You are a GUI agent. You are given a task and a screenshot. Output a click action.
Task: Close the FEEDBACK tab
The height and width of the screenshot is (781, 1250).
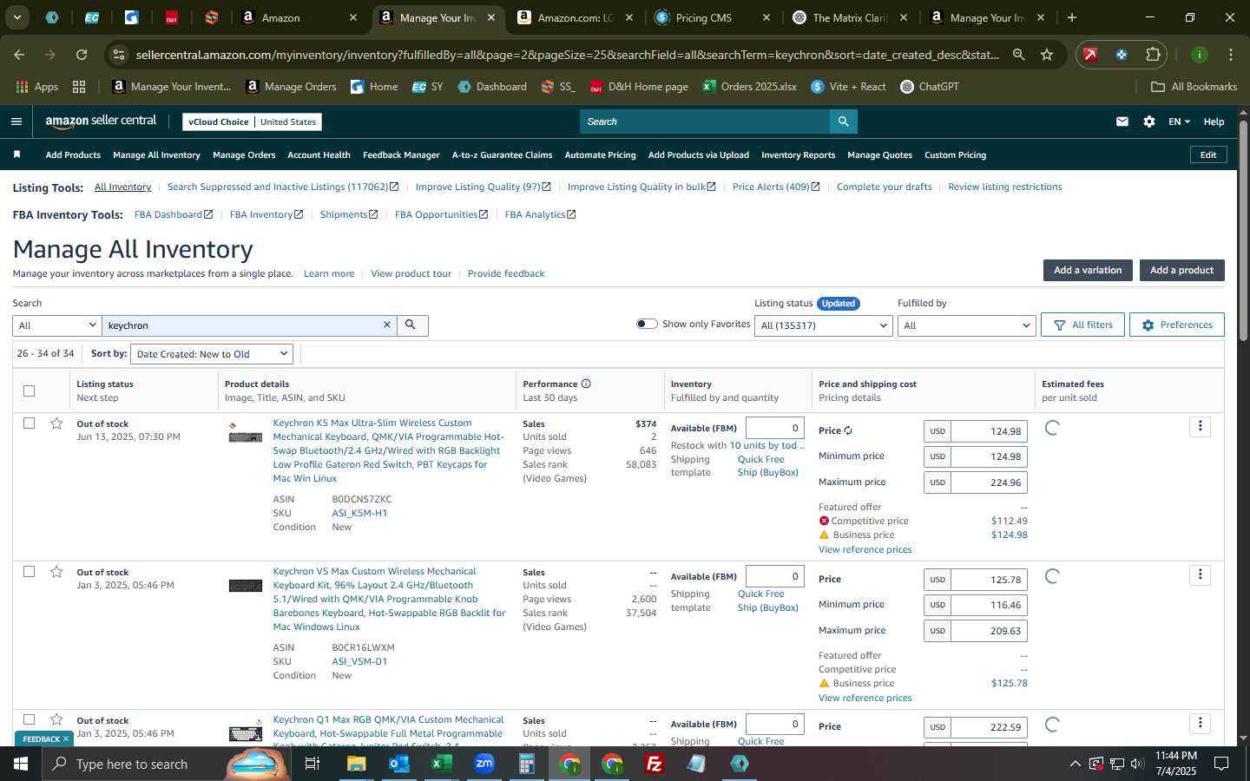(x=66, y=739)
